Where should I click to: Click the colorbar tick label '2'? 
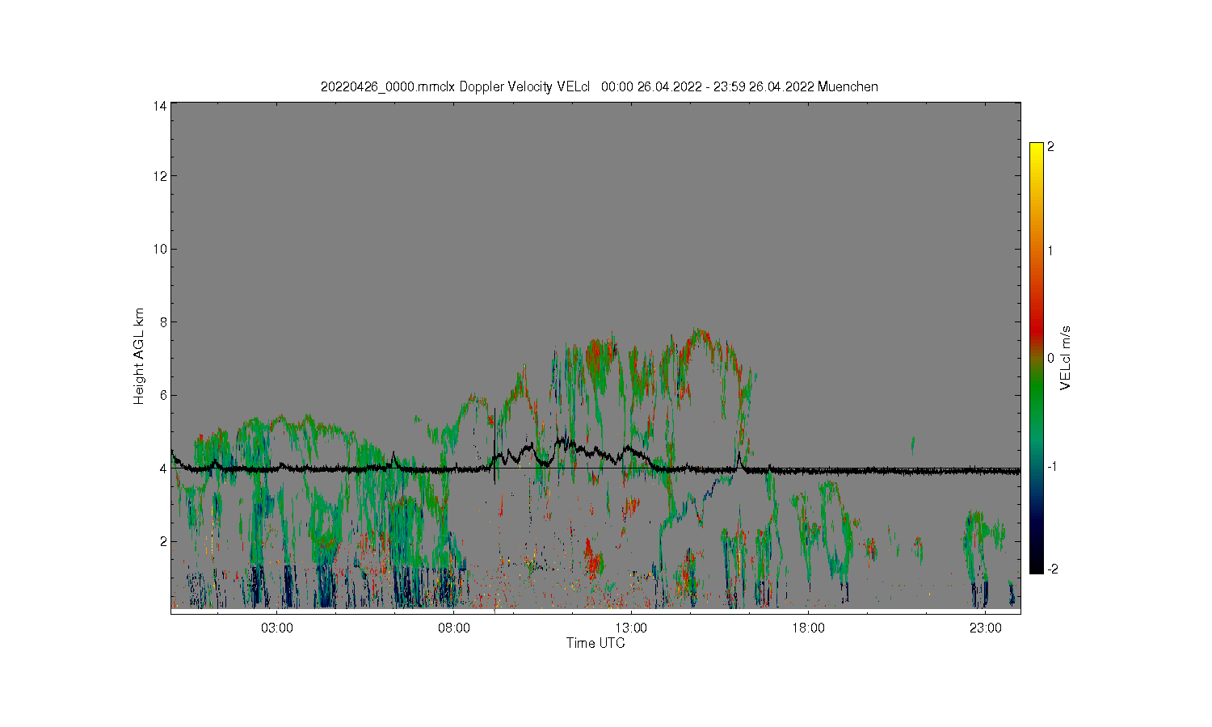coord(1050,147)
